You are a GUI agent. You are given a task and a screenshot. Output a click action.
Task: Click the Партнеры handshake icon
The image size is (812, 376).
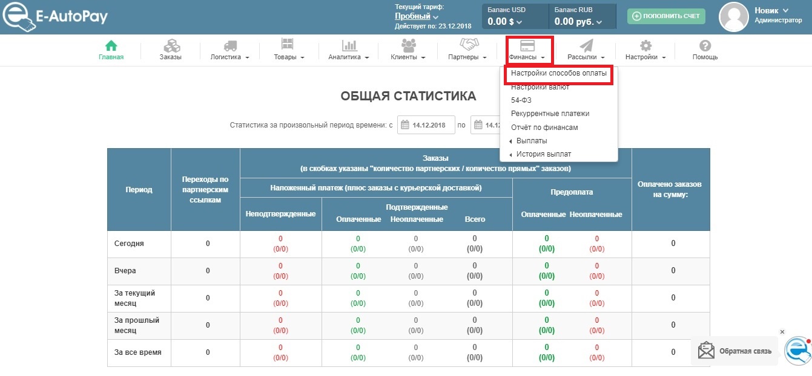pyautogui.click(x=468, y=46)
